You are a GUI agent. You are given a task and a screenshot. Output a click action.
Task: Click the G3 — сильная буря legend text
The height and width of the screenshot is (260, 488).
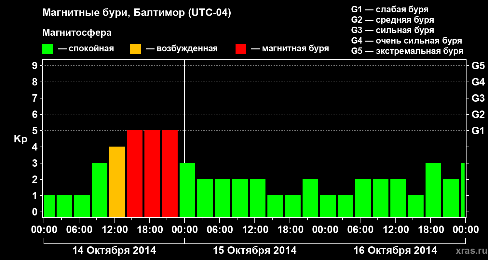coord(392,30)
